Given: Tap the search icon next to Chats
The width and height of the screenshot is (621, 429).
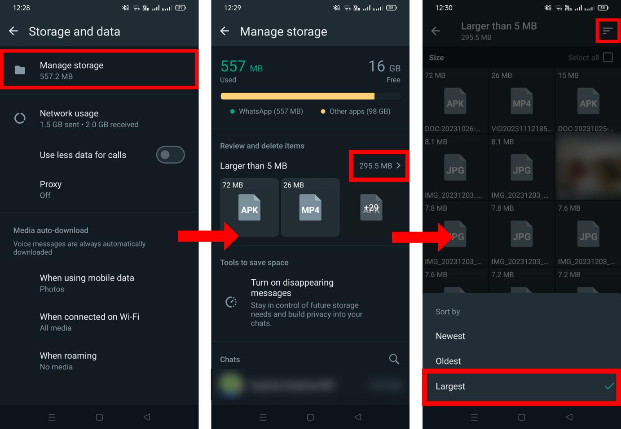Looking at the screenshot, I should point(394,359).
